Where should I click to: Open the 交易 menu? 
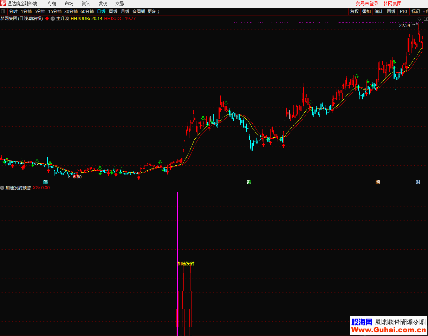[x=119, y=4]
